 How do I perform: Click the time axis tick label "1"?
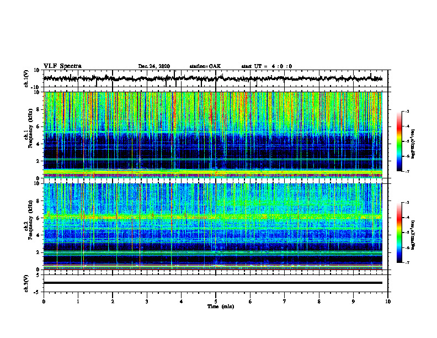click(78, 302)
